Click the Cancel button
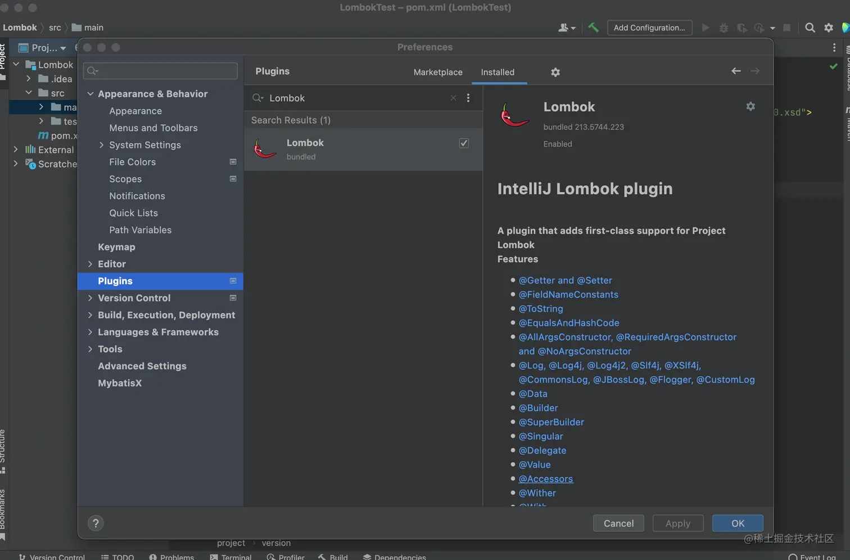The width and height of the screenshot is (850, 560). (x=618, y=523)
